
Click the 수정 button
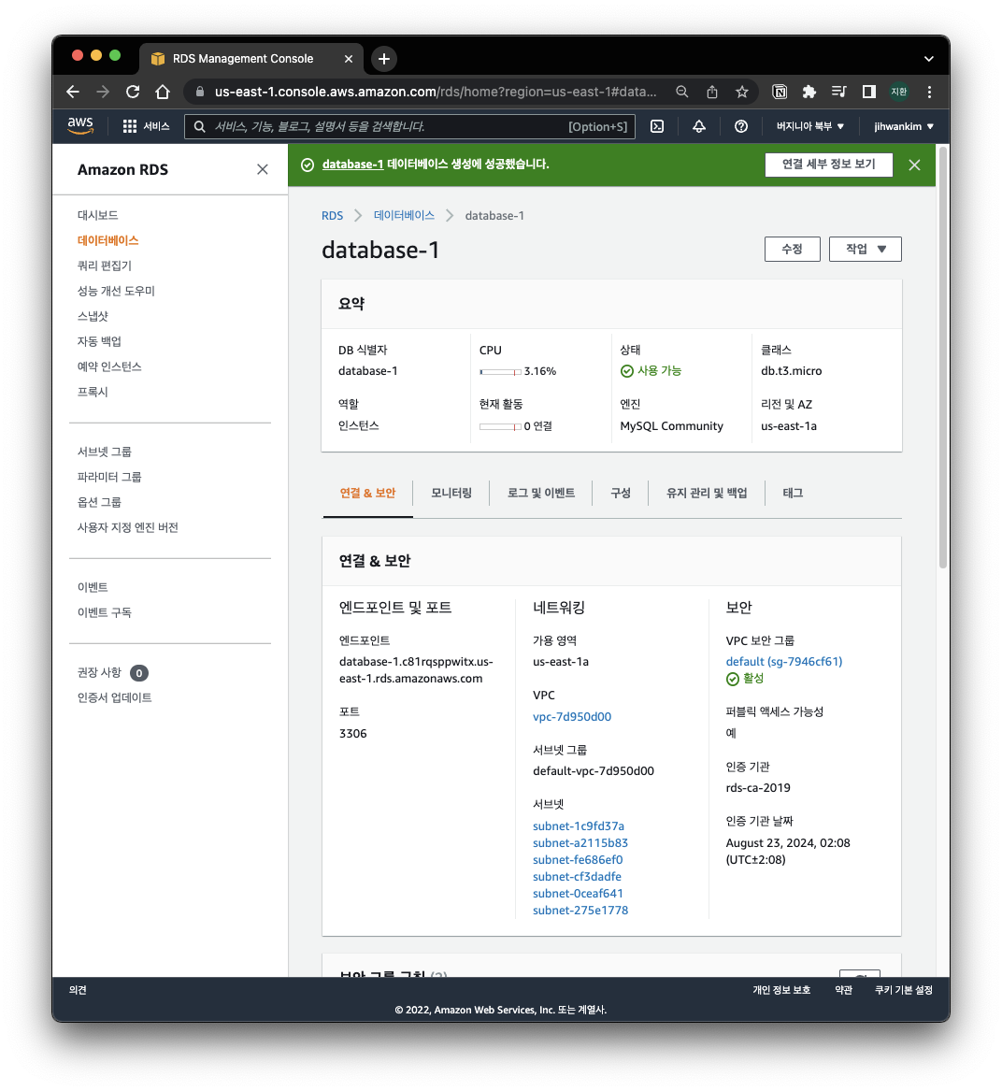click(792, 249)
